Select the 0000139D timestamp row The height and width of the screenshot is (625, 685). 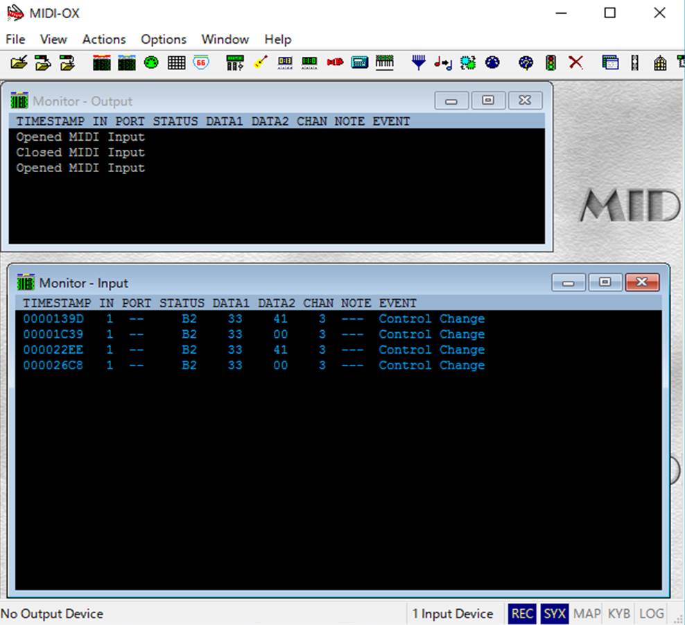[338, 319]
